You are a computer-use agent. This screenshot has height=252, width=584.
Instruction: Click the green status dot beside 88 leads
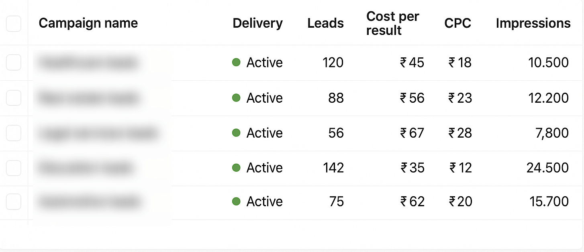pos(236,98)
